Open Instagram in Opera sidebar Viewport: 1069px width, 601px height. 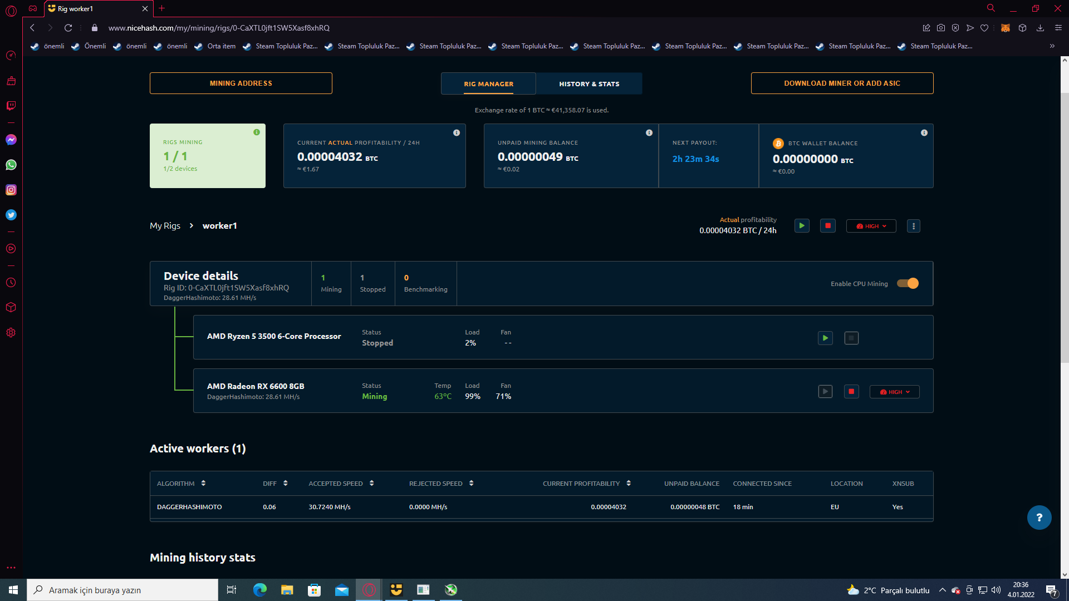(x=11, y=190)
